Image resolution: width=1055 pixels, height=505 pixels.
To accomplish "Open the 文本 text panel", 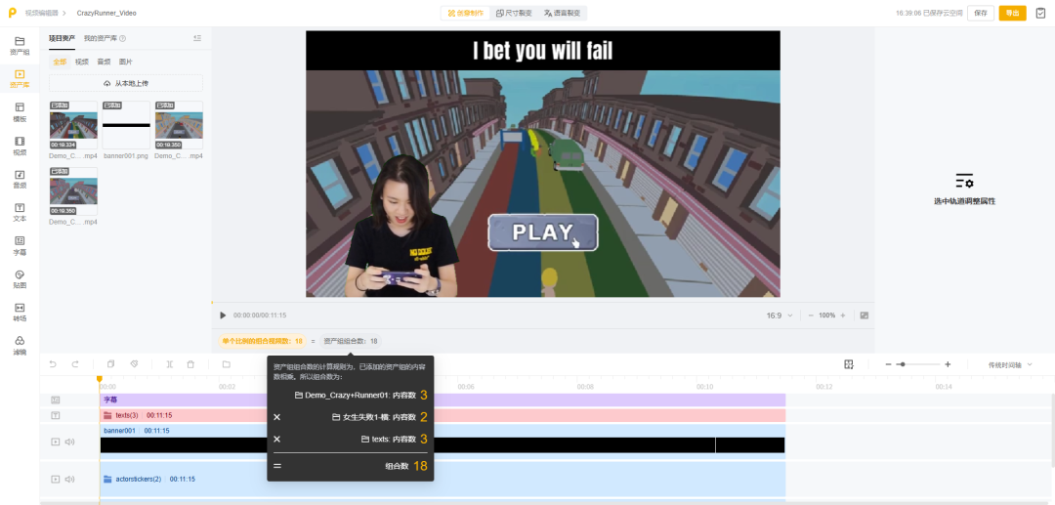I will pyautogui.click(x=20, y=212).
